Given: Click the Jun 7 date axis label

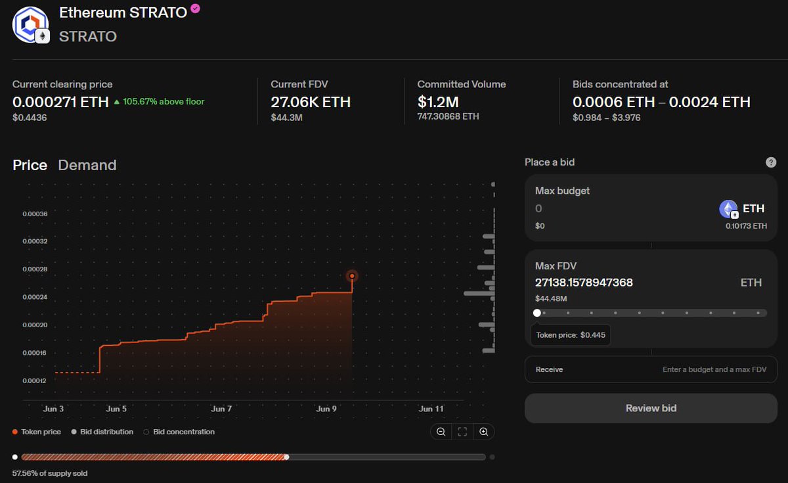Looking at the screenshot, I should (x=221, y=409).
